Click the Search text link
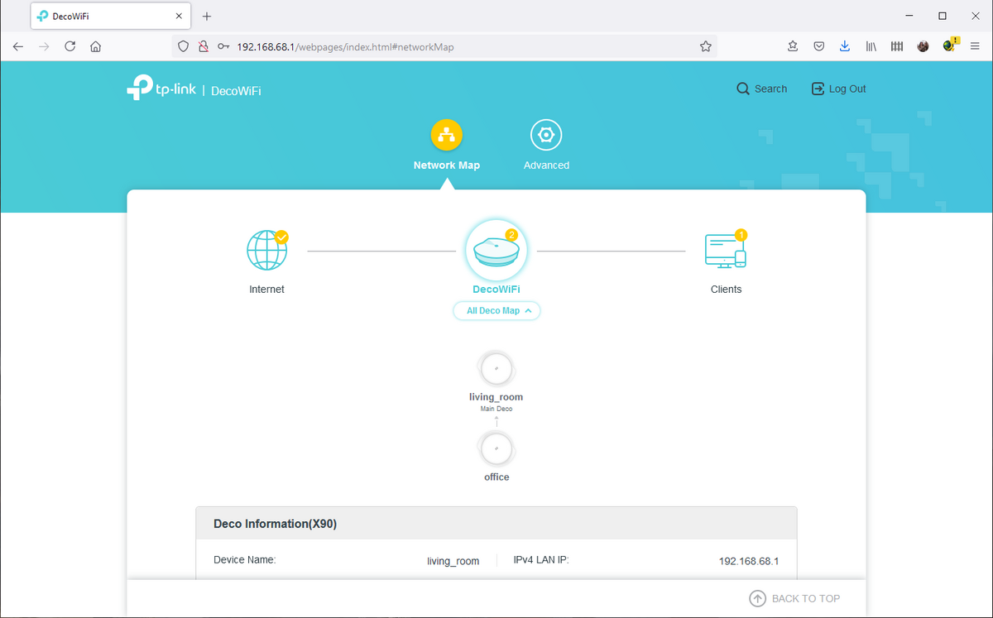The height and width of the screenshot is (618, 993). tap(770, 89)
